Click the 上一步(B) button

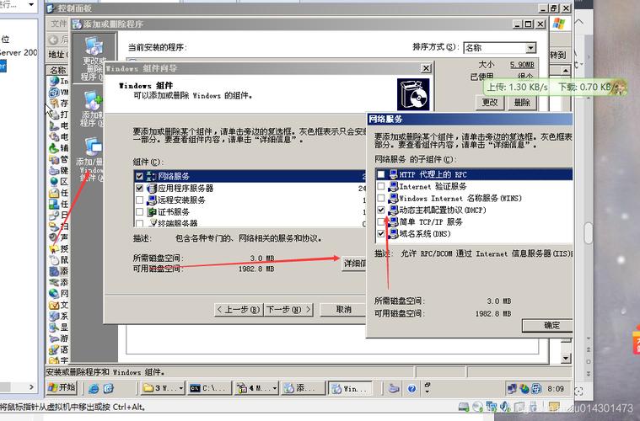[239, 310]
